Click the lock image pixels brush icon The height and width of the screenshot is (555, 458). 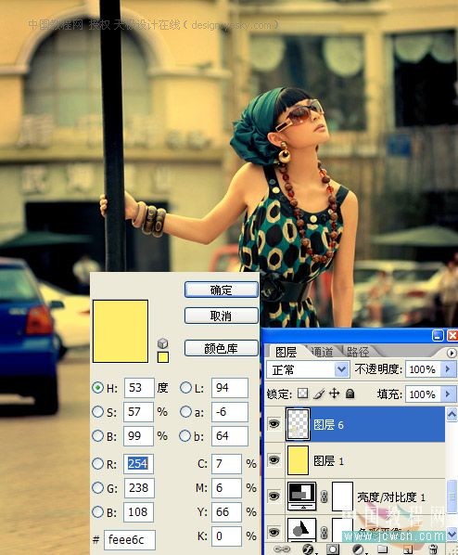point(319,394)
